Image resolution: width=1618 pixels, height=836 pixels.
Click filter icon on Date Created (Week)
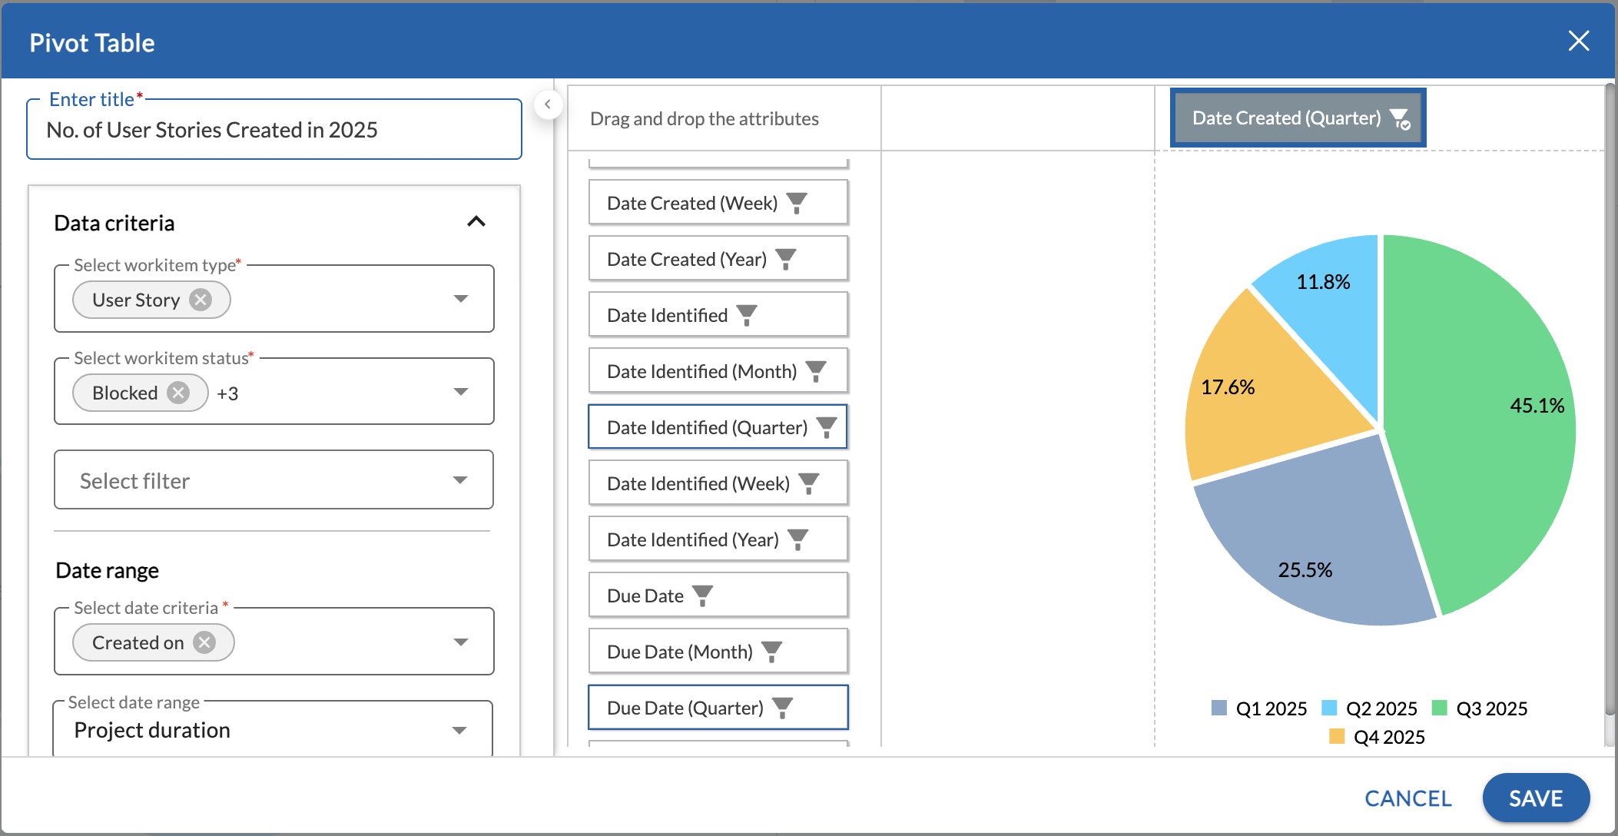[x=797, y=203]
